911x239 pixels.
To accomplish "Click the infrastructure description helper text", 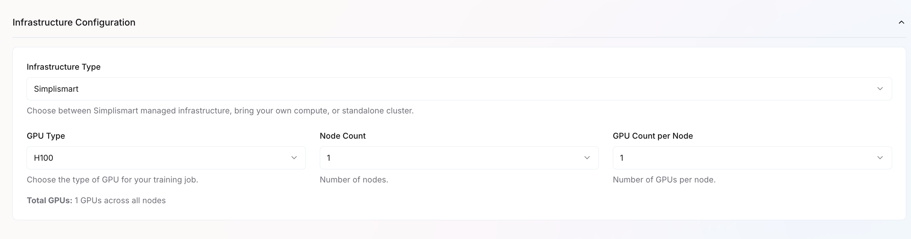I will tap(220, 111).
